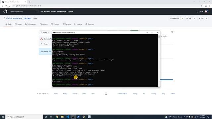Expand the Unwatch dropdown
212x119 pixels.
pyautogui.click(x=175, y=18)
